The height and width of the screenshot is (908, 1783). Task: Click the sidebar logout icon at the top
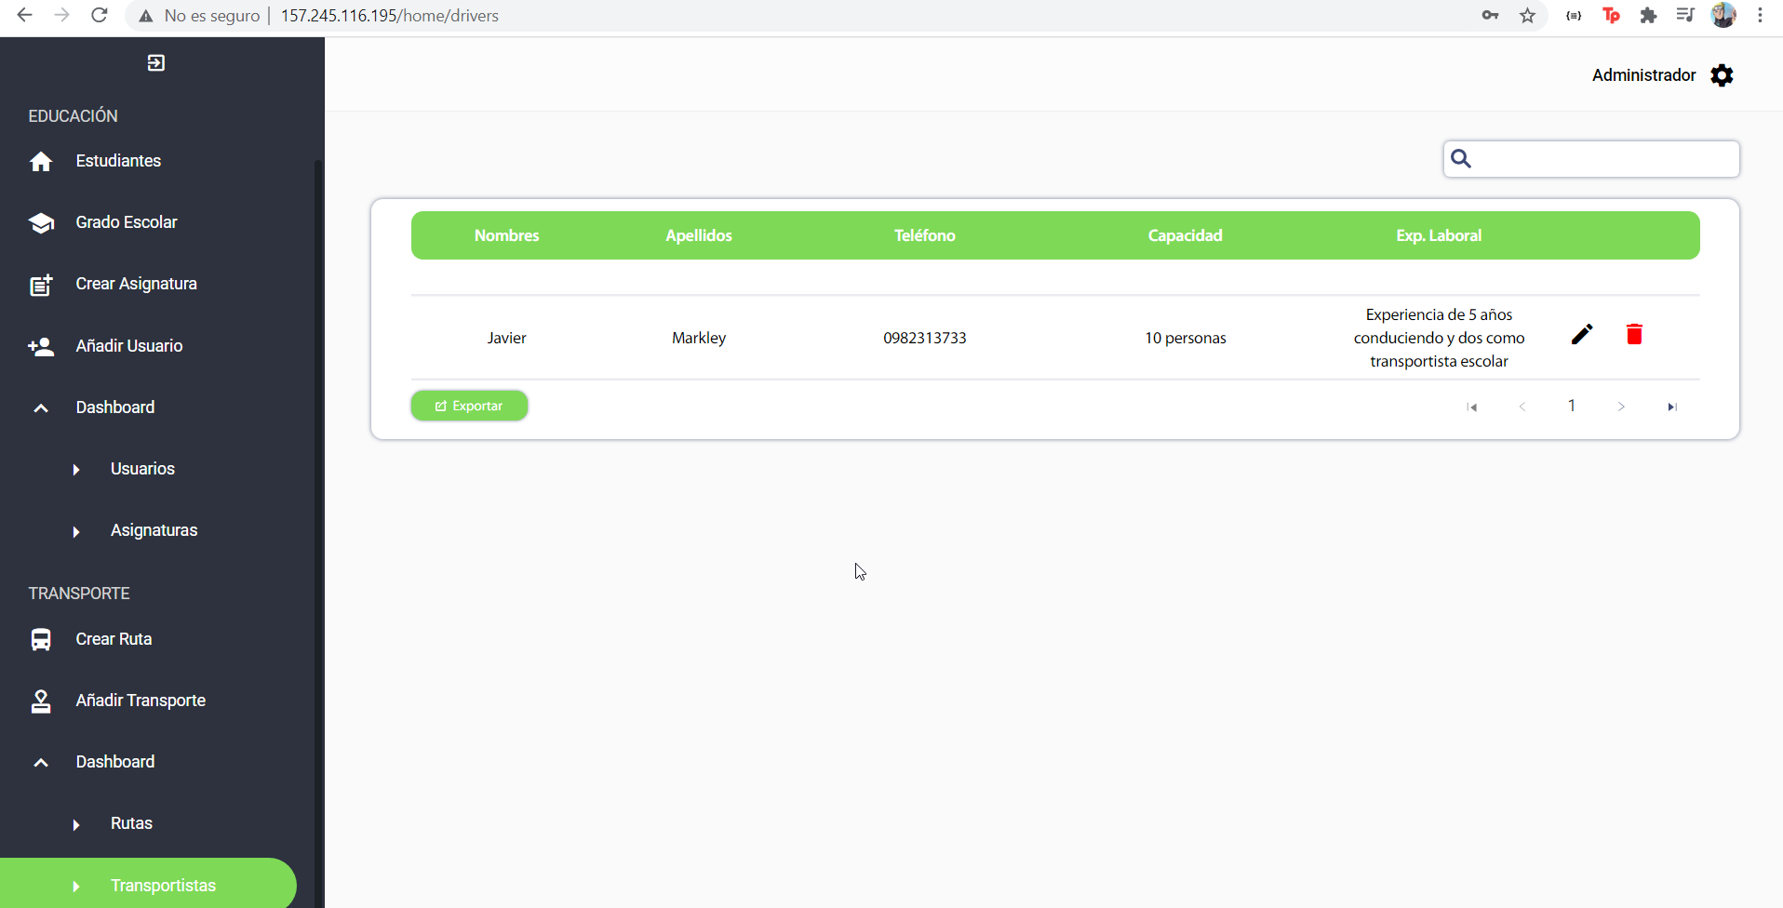pyautogui.click(x=156, y=62)
